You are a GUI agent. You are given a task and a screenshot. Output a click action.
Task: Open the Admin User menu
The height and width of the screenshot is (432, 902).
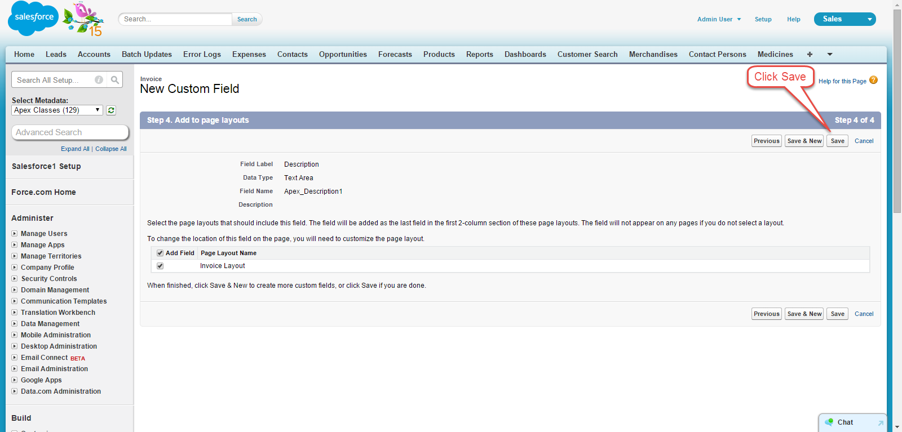coord(719,19)
